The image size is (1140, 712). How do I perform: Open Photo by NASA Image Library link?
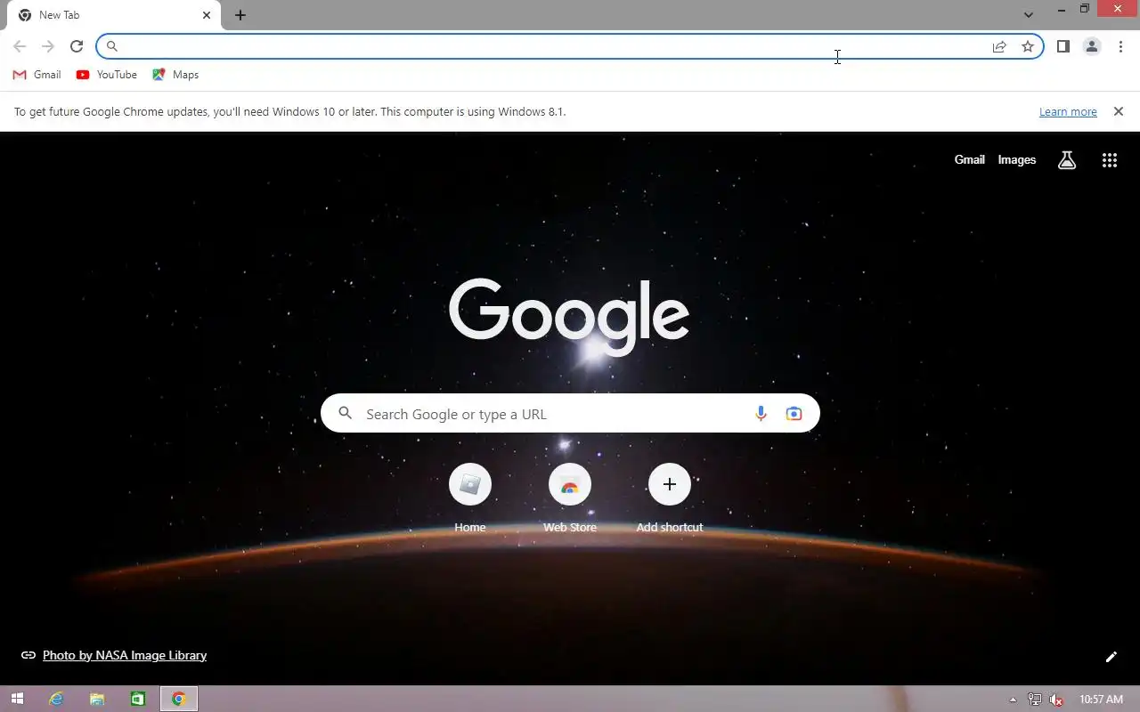125,655
